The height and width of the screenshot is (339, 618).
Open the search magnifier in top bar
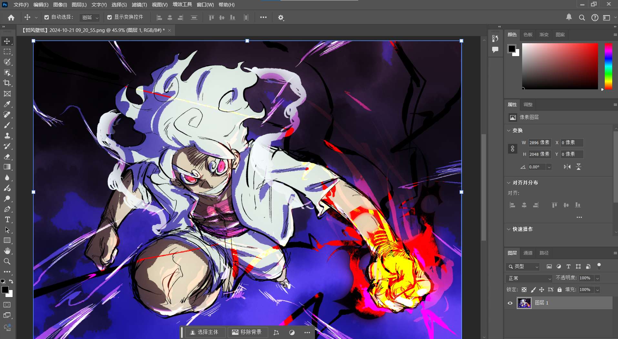(x=582, y=18)
